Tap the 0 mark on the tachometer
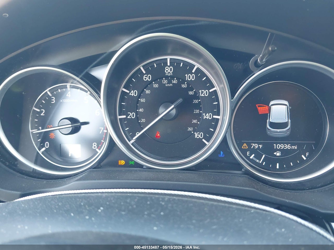 [x=47, y=145]
